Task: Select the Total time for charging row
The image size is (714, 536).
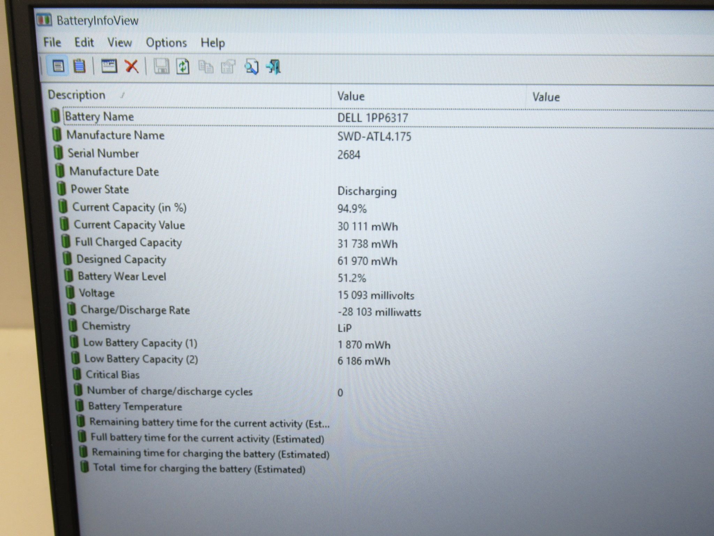Action: 199,468
